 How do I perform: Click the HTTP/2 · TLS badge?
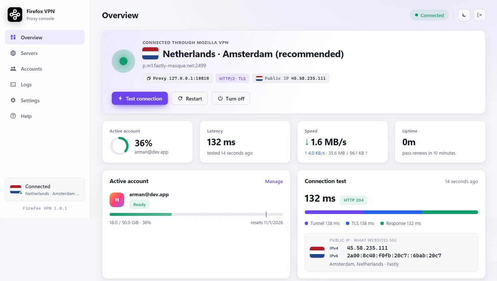pos(232,78)
